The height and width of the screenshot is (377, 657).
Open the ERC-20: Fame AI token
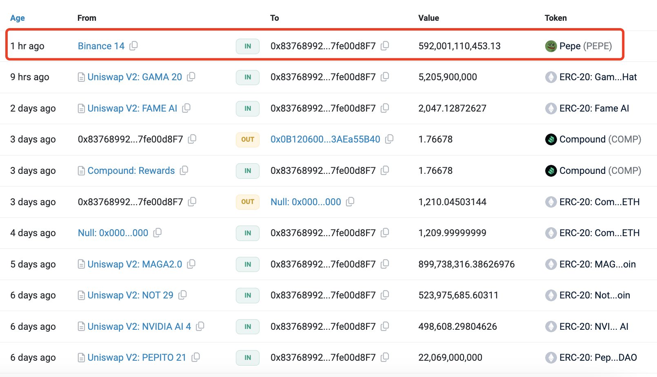coord(594,108)
